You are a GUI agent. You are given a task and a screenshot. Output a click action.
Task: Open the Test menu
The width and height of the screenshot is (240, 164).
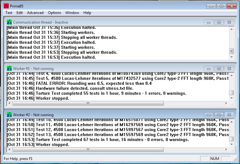[x=9, y=13]
